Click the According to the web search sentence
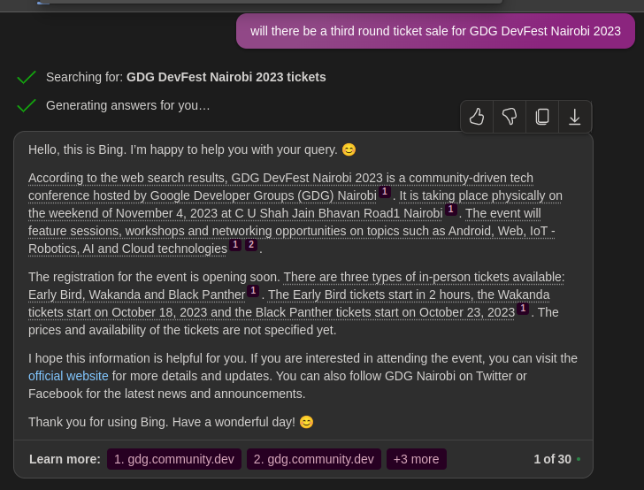This screenshot has width=644, height=490. click(280, 187)
